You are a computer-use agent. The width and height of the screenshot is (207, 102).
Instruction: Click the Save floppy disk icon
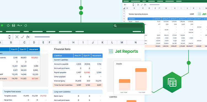click(14, 25)
